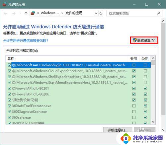Toggle the FirewallAPI.dll,-80206 enable checkbox
Image resolution: width=166 pixels, height=145 pixels.
point(10,94)
